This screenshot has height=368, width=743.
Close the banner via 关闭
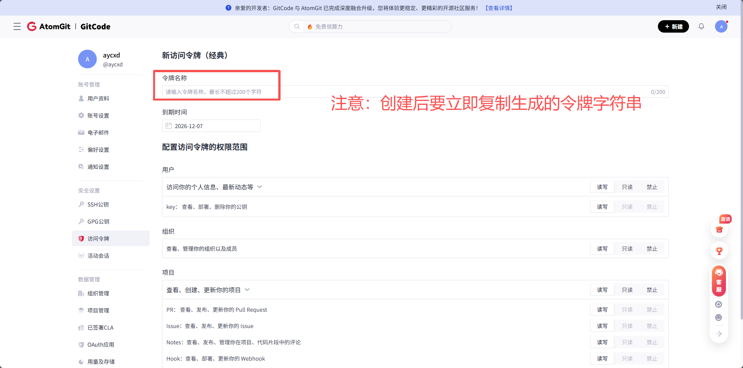coord(721,7)
